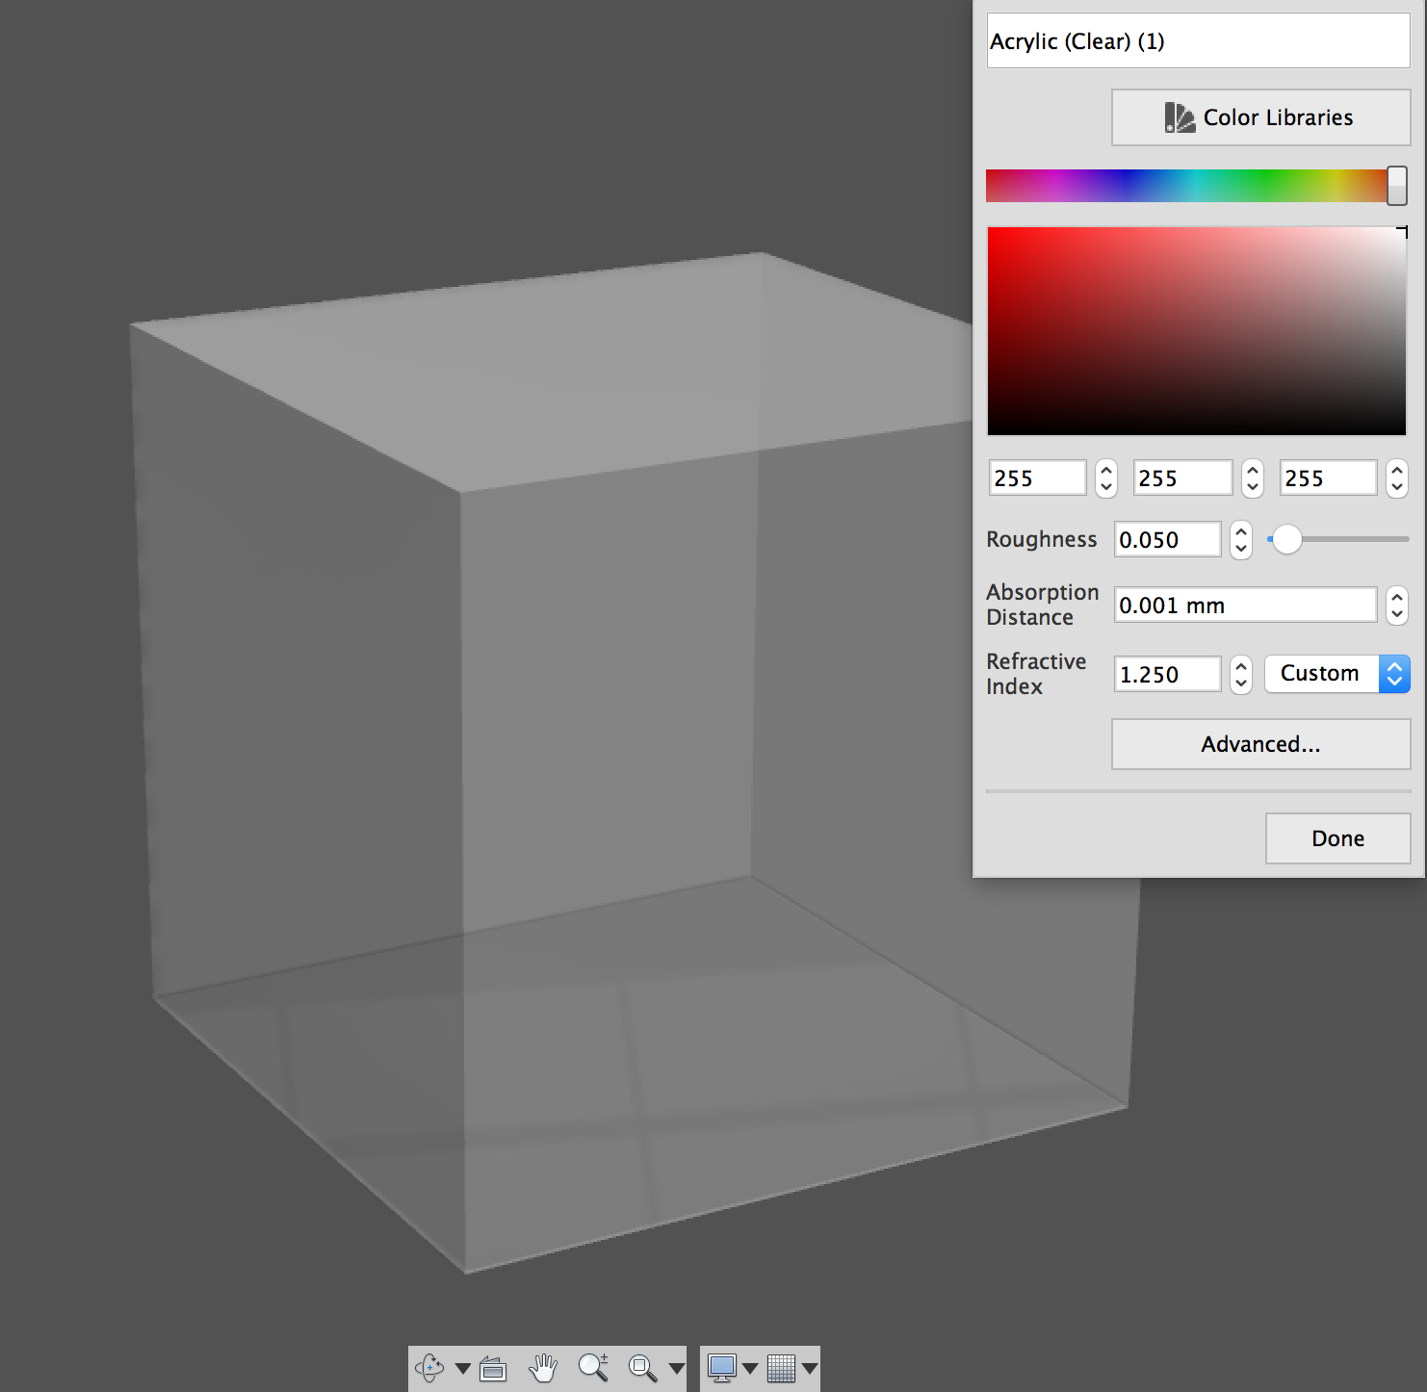Select the Zoom magnifier tool

[593, 1368]
